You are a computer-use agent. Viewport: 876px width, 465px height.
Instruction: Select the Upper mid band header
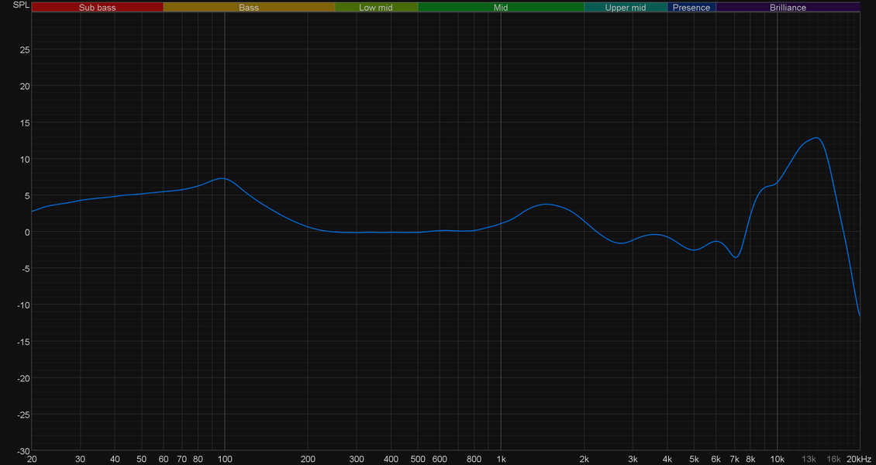click(x=625, y=7)
